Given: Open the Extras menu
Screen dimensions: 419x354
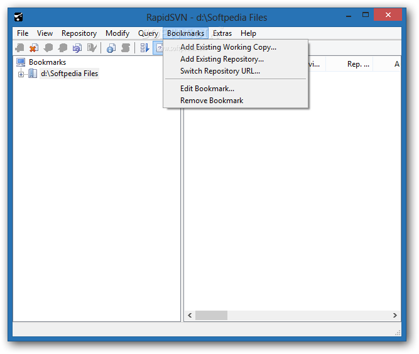Looking at the screenshot, I should tap(222, 33).
